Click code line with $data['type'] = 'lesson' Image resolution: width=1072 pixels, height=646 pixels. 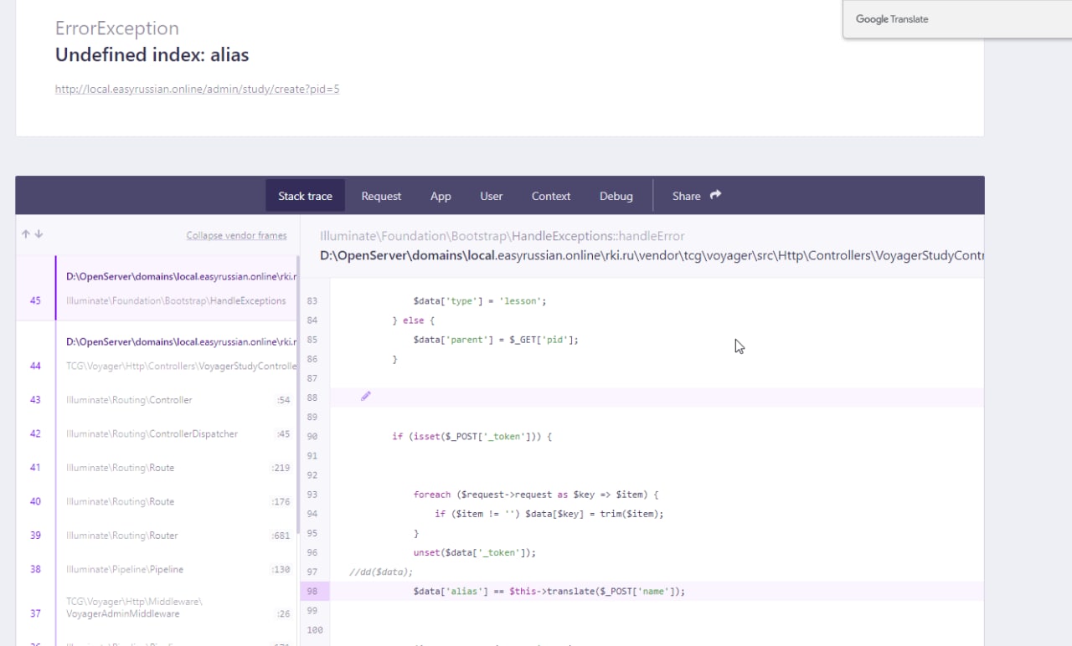click(x=479, y=301)
